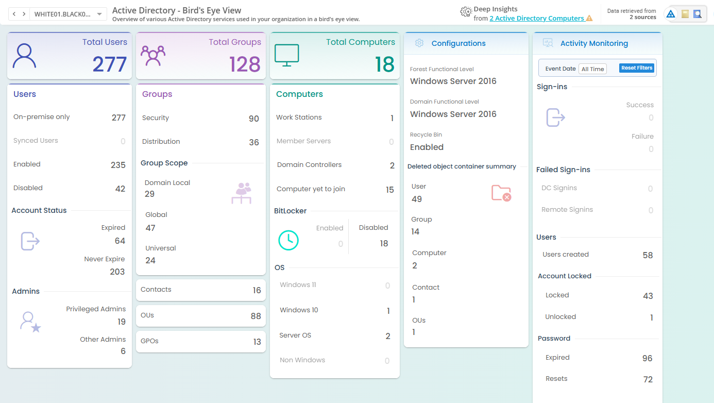Click the deleted object container folder icon

tap(501, 192)
